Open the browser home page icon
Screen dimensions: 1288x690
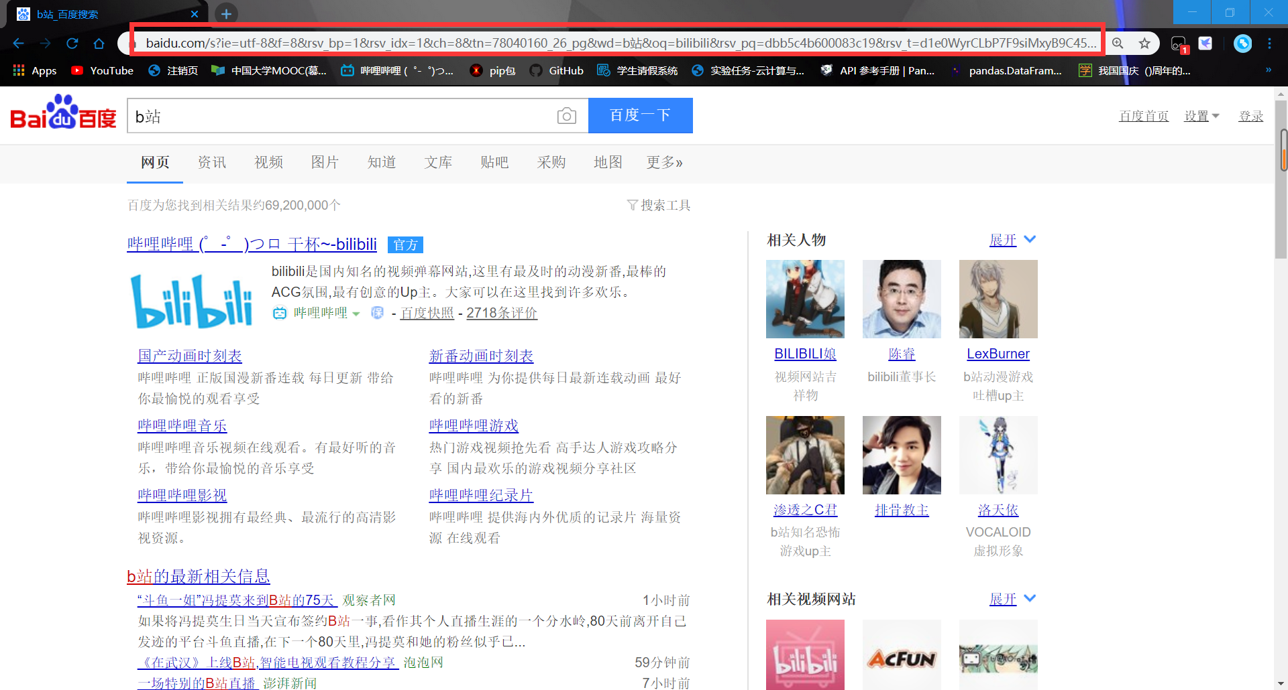(99, 44)
